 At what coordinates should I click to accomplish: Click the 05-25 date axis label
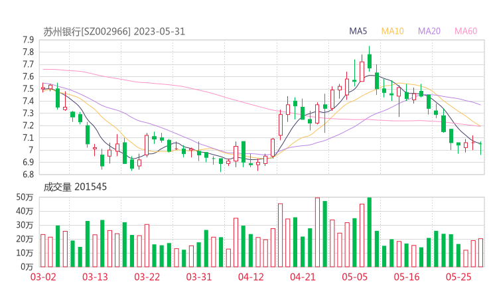point(458,277)
